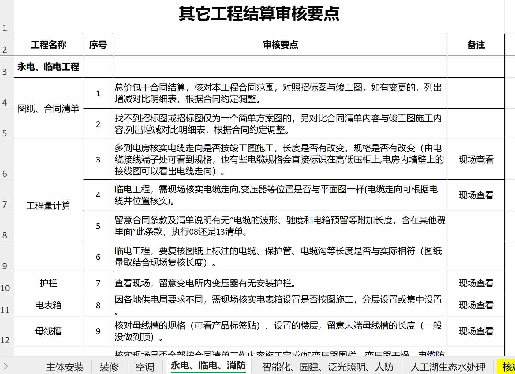Screen dimensions: 515x374
Task: Select row header 9
Action: (x=7, y=257)
